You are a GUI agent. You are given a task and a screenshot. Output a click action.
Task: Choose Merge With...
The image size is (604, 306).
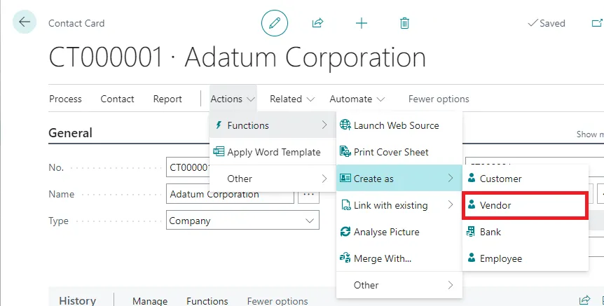pos(399,258)
